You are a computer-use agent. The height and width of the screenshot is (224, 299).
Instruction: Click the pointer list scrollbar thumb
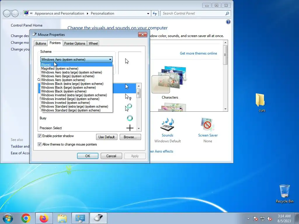(x=139, y=93)
